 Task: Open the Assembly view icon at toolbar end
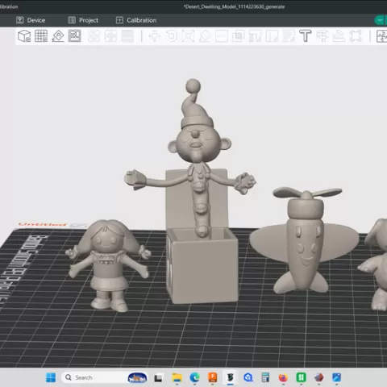[x=381, y=36]
